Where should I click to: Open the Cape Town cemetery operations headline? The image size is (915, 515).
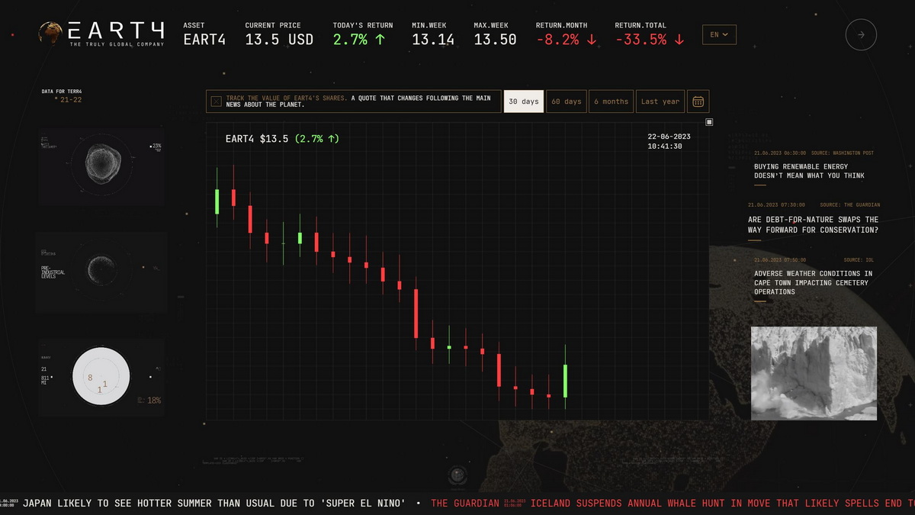click(814, 282)
